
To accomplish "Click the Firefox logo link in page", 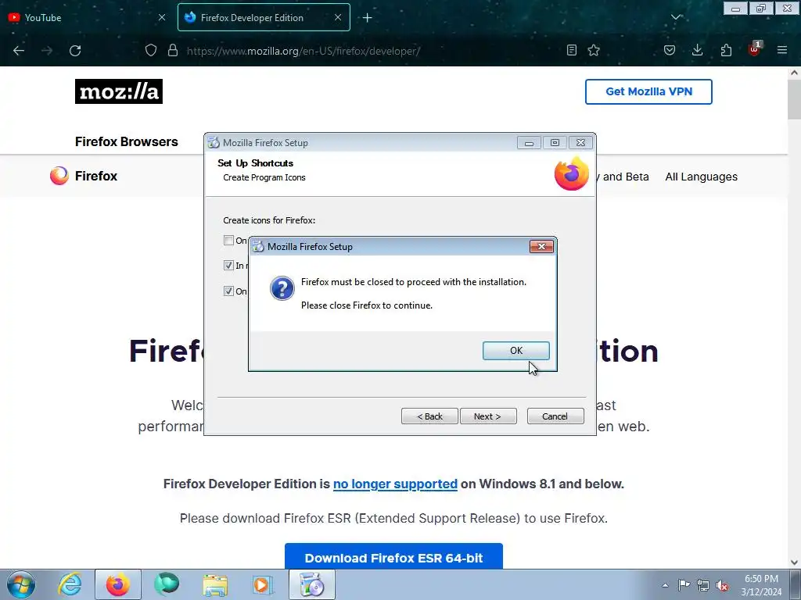I will coord(84,176).
